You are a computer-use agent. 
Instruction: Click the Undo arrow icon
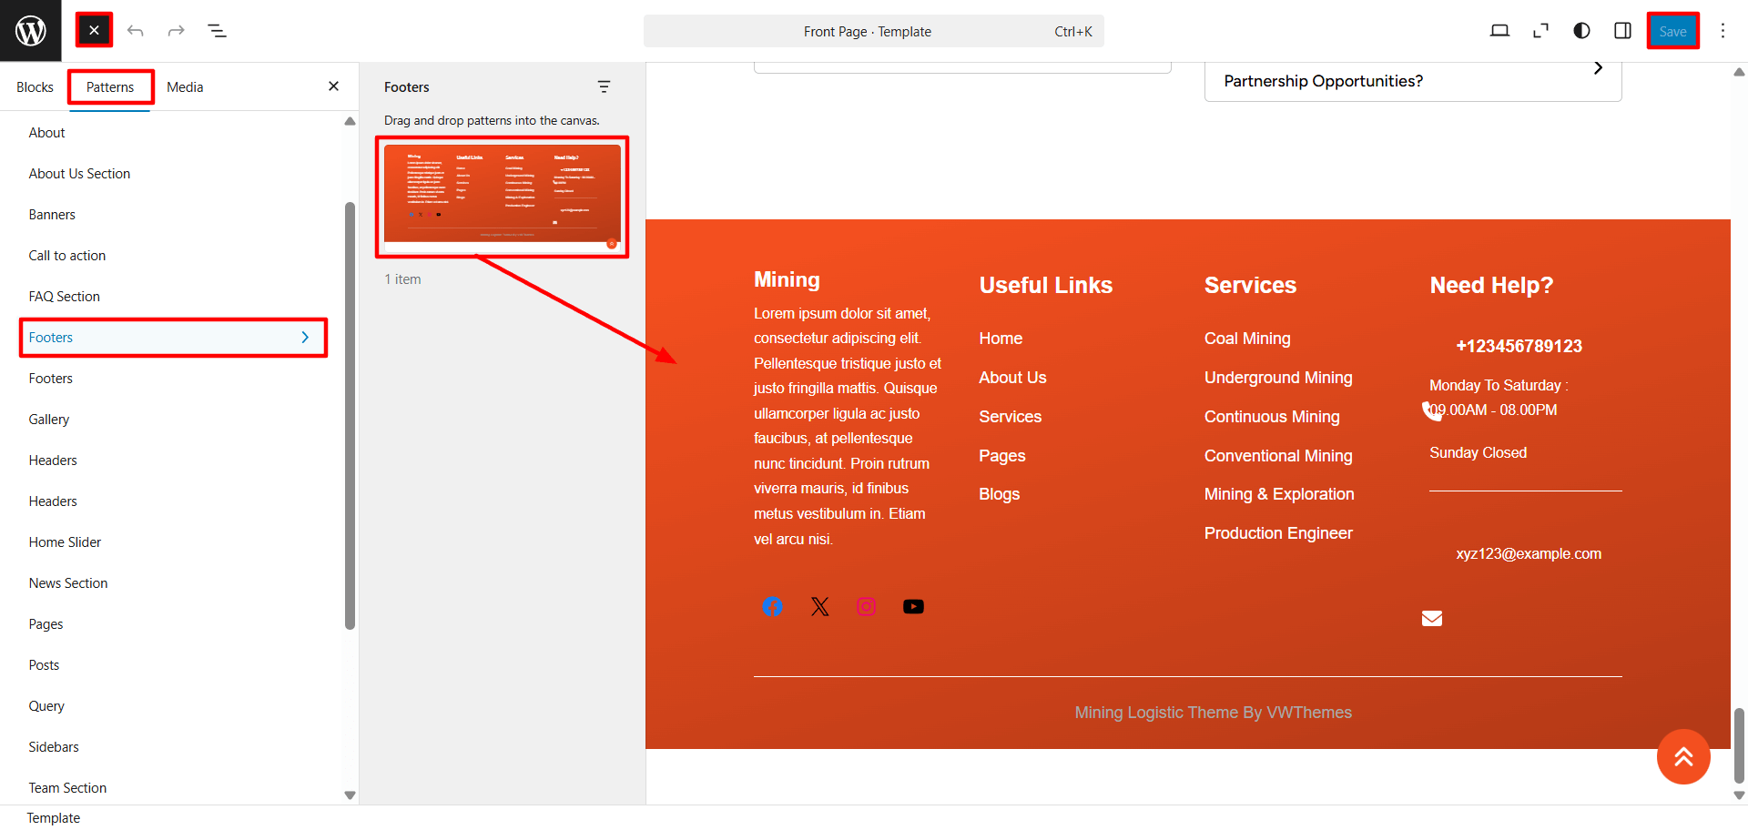(x=136, y=31)
